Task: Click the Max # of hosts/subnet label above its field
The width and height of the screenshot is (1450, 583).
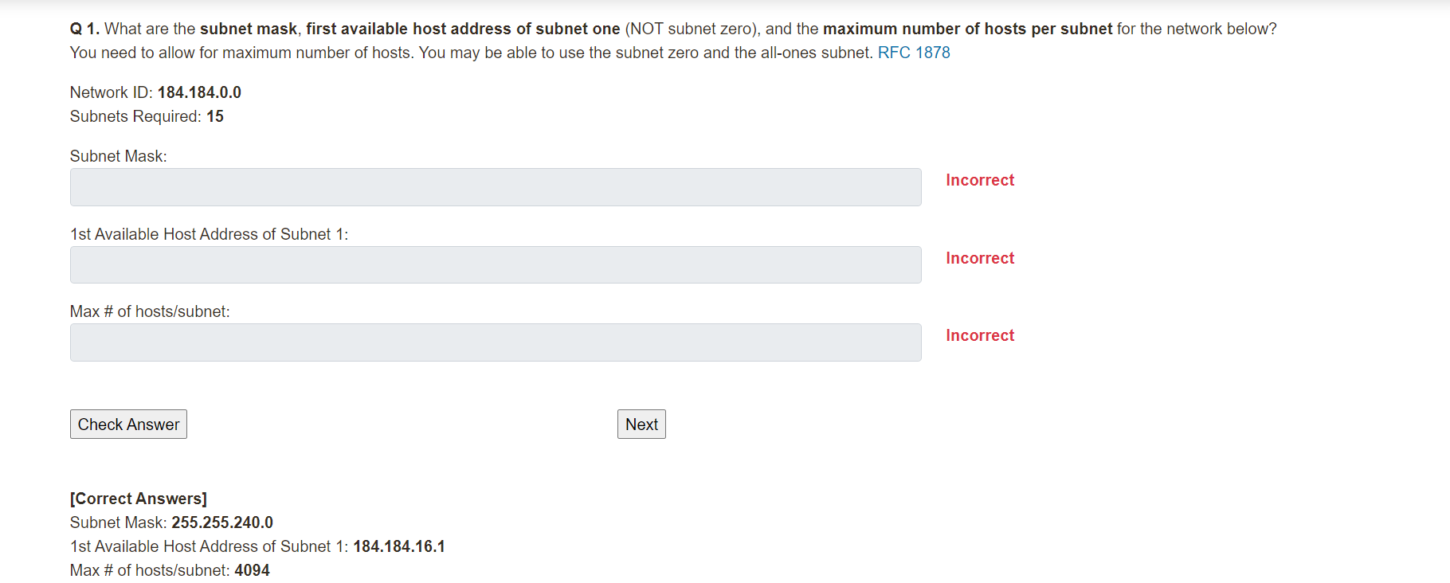Action: (150, 311)
